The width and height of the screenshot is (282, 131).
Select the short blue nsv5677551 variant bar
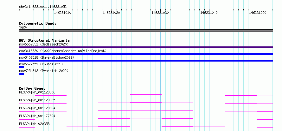tap(22, 67)
